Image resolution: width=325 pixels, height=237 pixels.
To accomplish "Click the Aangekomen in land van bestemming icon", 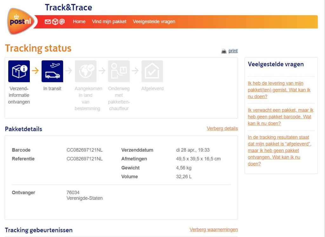I will click(x=86, y=71).
